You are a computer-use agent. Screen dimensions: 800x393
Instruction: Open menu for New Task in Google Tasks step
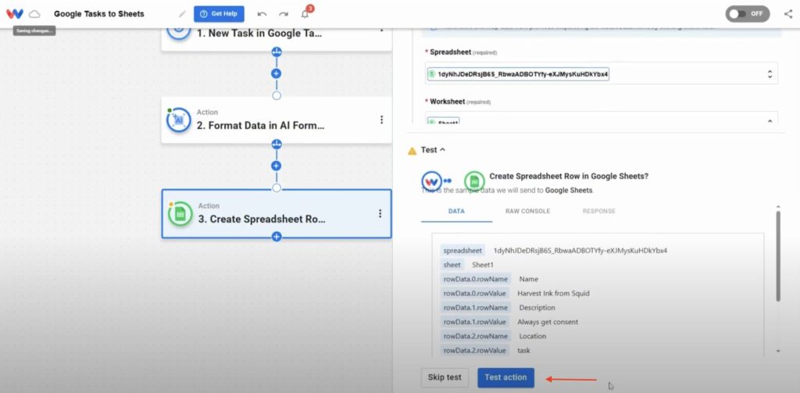pos(381,30)
